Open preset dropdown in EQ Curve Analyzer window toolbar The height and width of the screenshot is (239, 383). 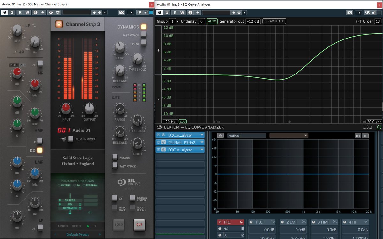point(244,12)
